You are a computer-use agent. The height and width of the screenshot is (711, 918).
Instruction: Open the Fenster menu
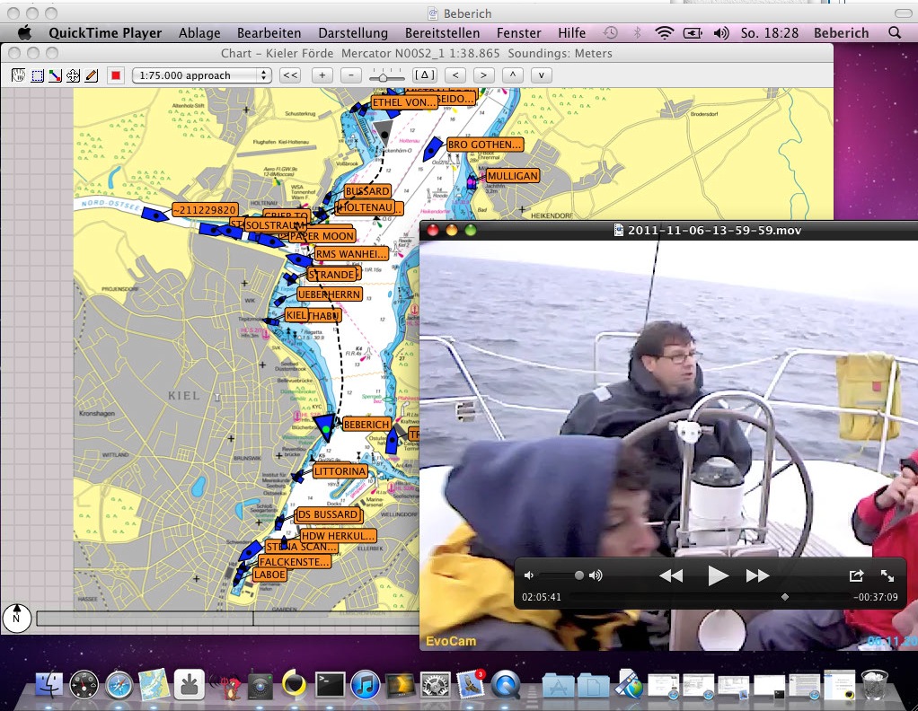click(518, 33)
